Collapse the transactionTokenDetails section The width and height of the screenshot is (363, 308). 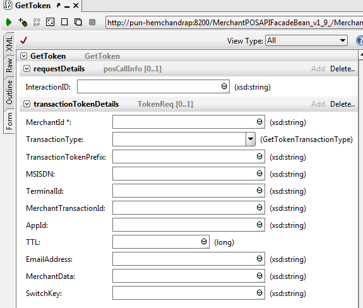pyautogui.click(x=27, y=104)
